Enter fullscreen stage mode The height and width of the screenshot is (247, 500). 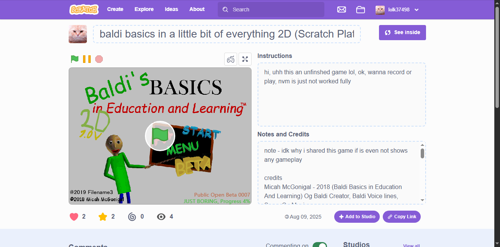245,59
